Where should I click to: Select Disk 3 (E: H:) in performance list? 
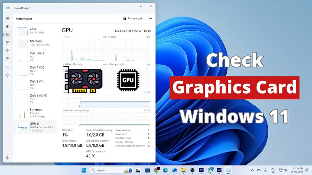tap(36, 99)
